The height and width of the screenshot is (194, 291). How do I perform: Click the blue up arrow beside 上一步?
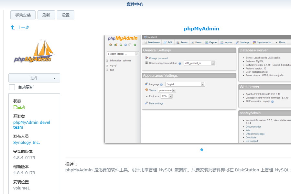click(x=12, y=27)
